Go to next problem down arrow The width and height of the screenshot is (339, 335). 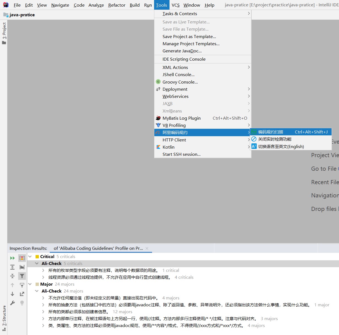[12, 294]
